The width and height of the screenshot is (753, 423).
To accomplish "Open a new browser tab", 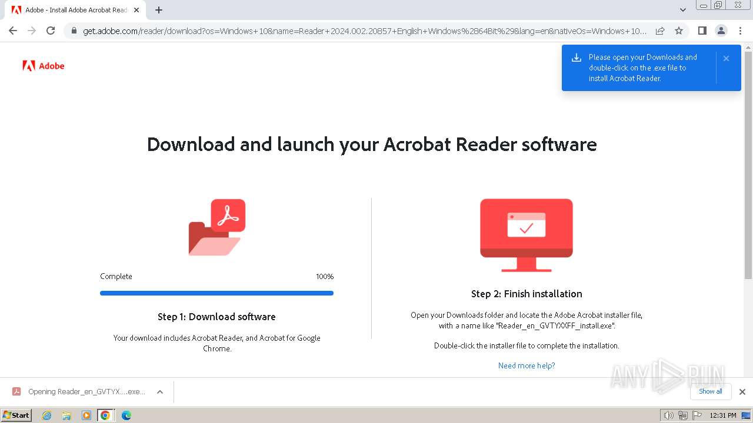I will click(x=159, y=10).
